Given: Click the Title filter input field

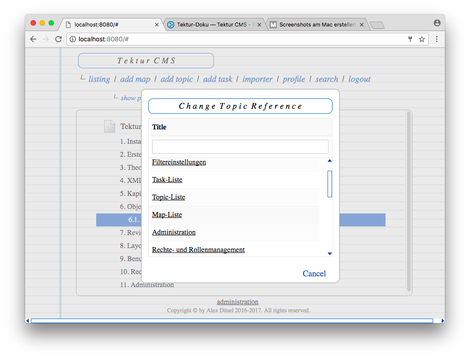Looking at the screenshot, I should [240, 146].
